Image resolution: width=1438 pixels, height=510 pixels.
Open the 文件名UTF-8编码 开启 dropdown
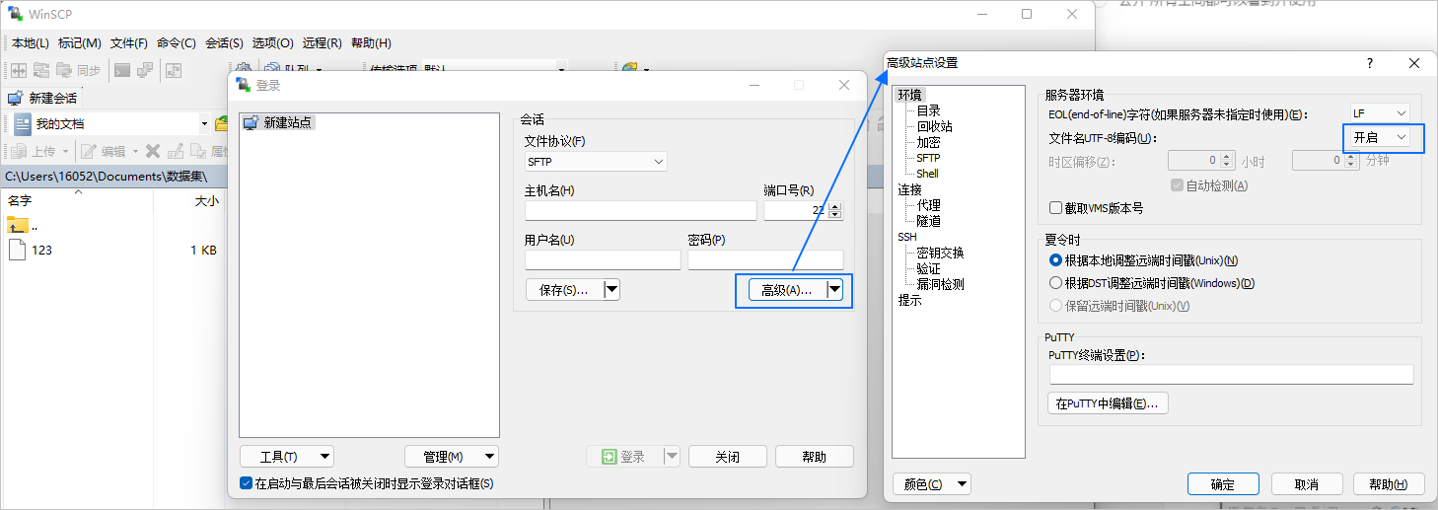[1380, 137]
